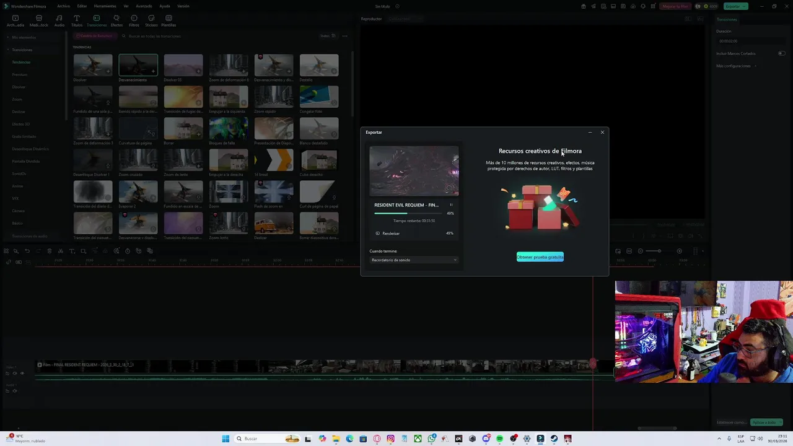
Task: Open the Herramientas menu
Action: [x=105, y=6]
